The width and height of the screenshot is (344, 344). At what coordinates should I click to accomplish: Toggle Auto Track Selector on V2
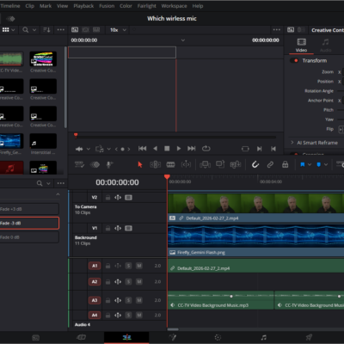pos(118,198)
